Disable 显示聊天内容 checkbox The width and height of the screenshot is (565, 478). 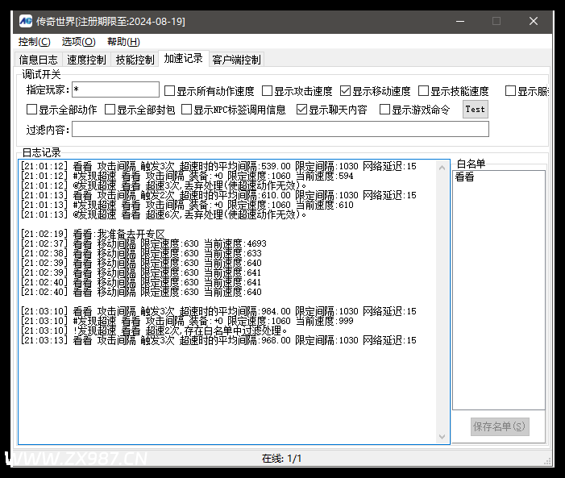[x=301, y=110]
